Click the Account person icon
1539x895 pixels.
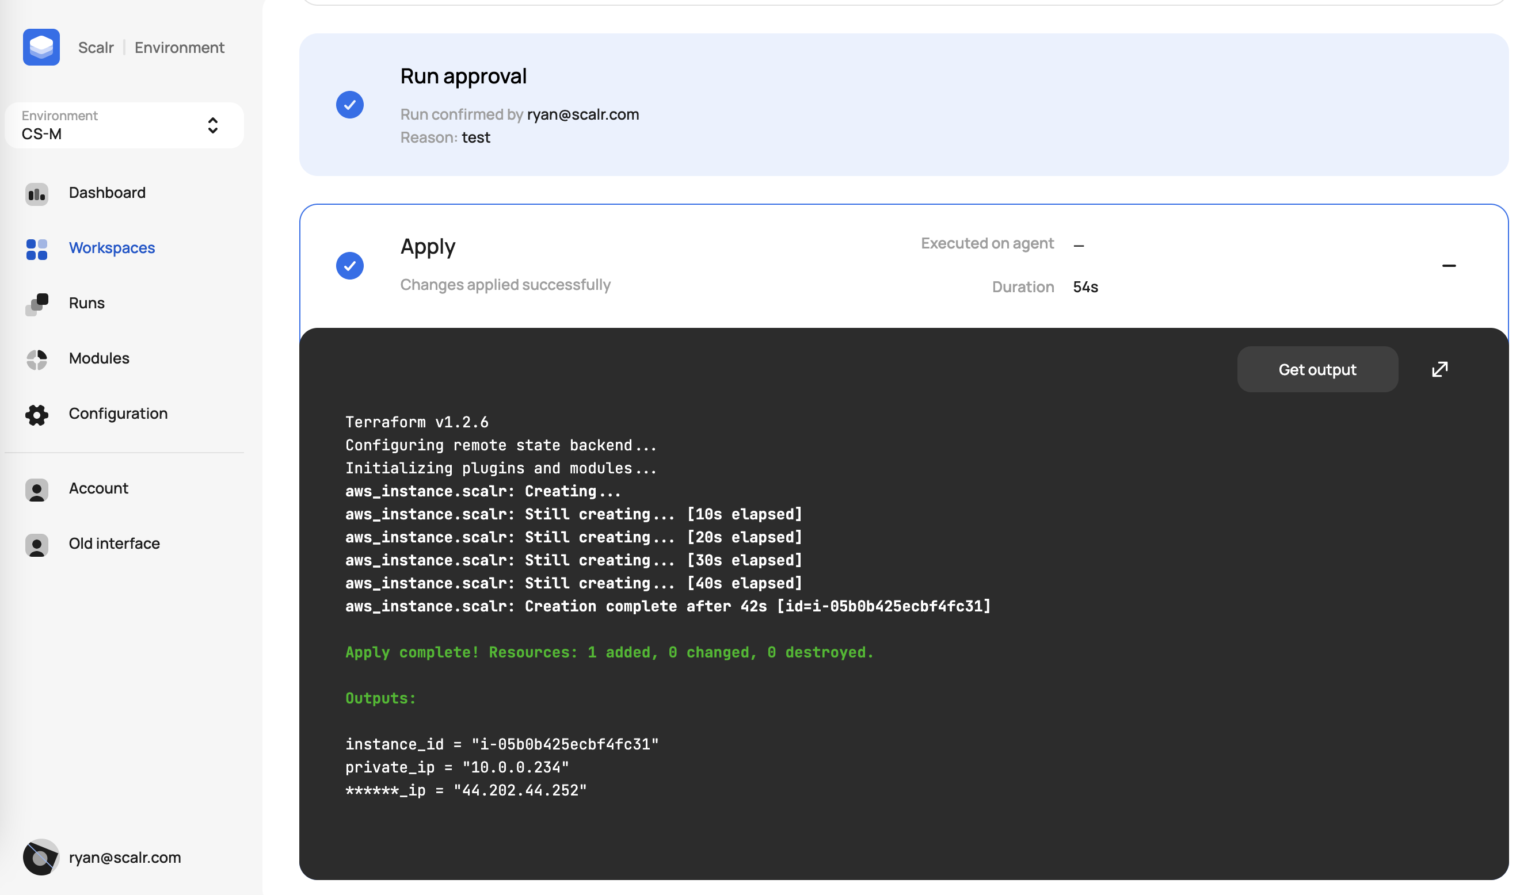[37, 489]
